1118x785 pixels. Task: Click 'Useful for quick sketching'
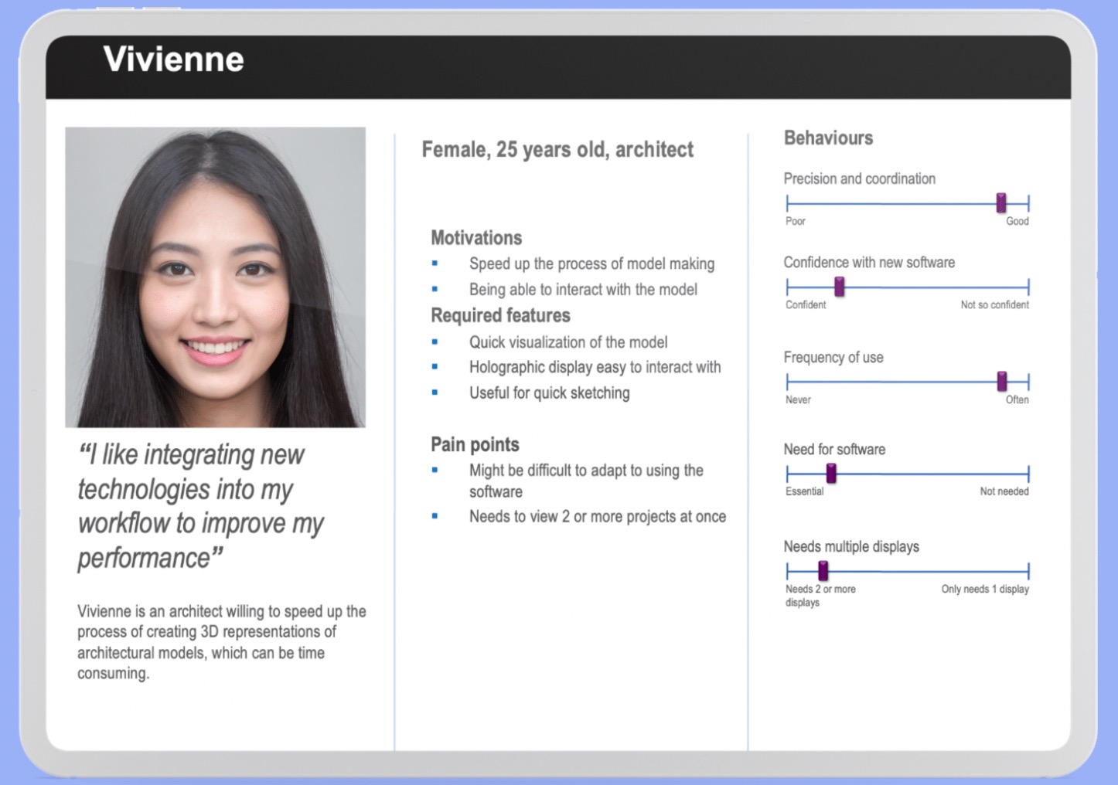(549, 392)
